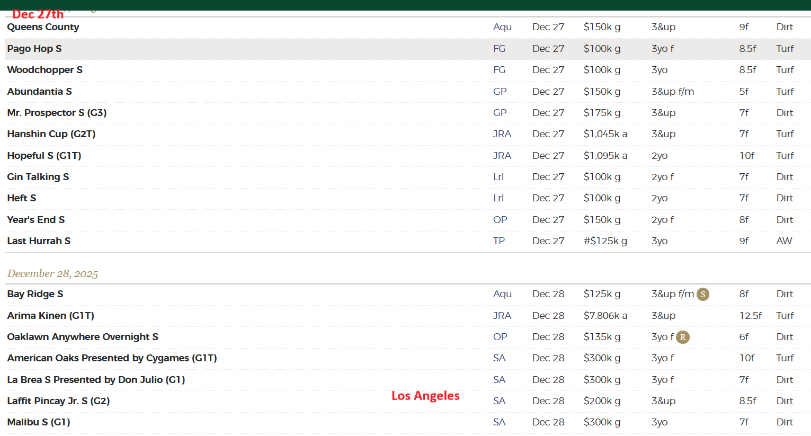Image resolution: width=811 pixels, height=436 pixels.
Task: Open La Brea S Presented by Don Julio
Action: click(x=96, y=380)
